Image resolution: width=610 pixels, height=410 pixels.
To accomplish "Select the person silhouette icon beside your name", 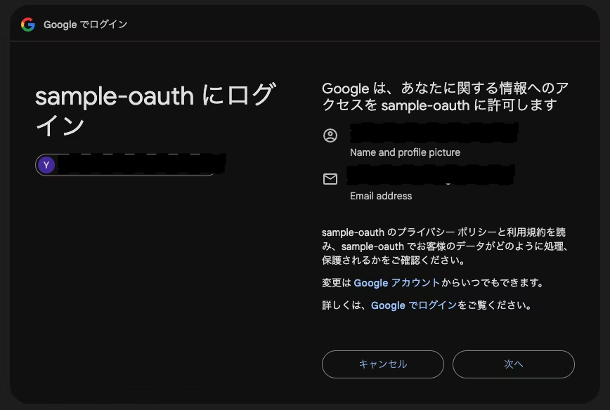I will click(330, 134).
